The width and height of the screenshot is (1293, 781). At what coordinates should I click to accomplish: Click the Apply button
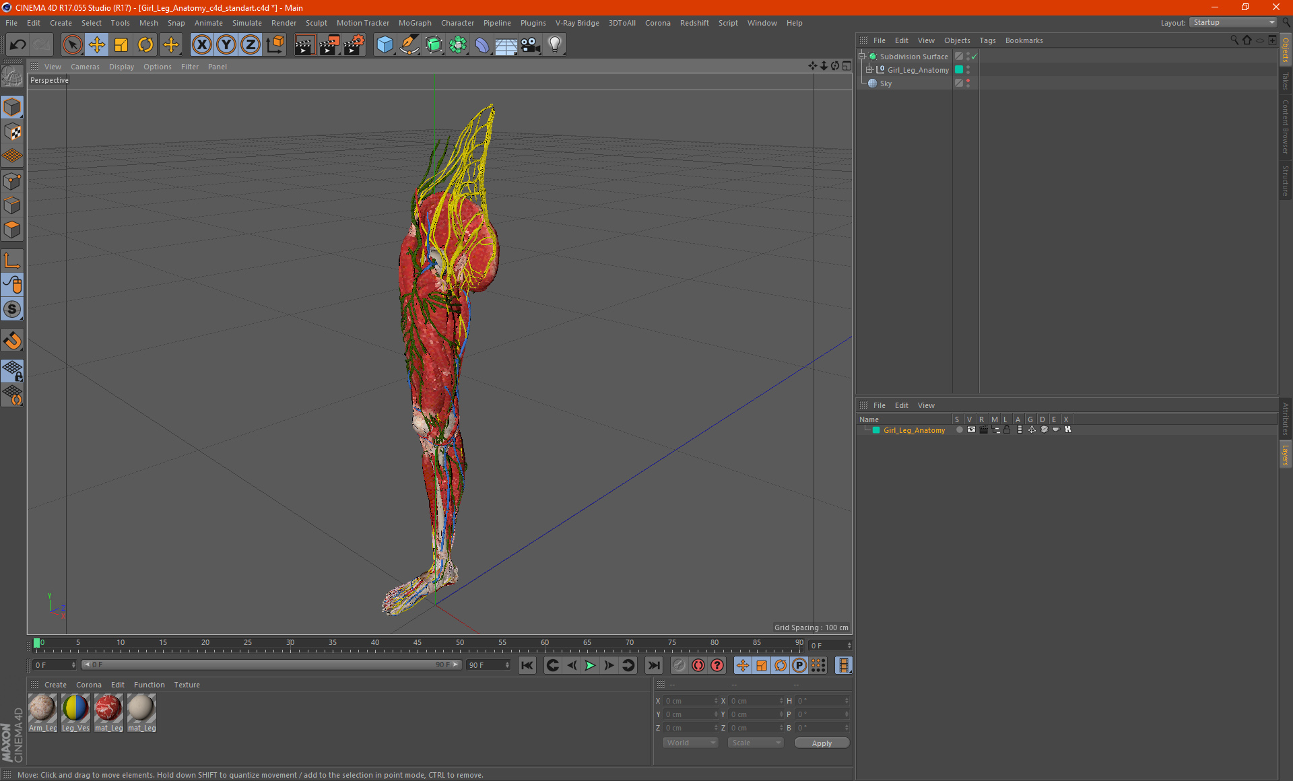[x=822, y=743]
